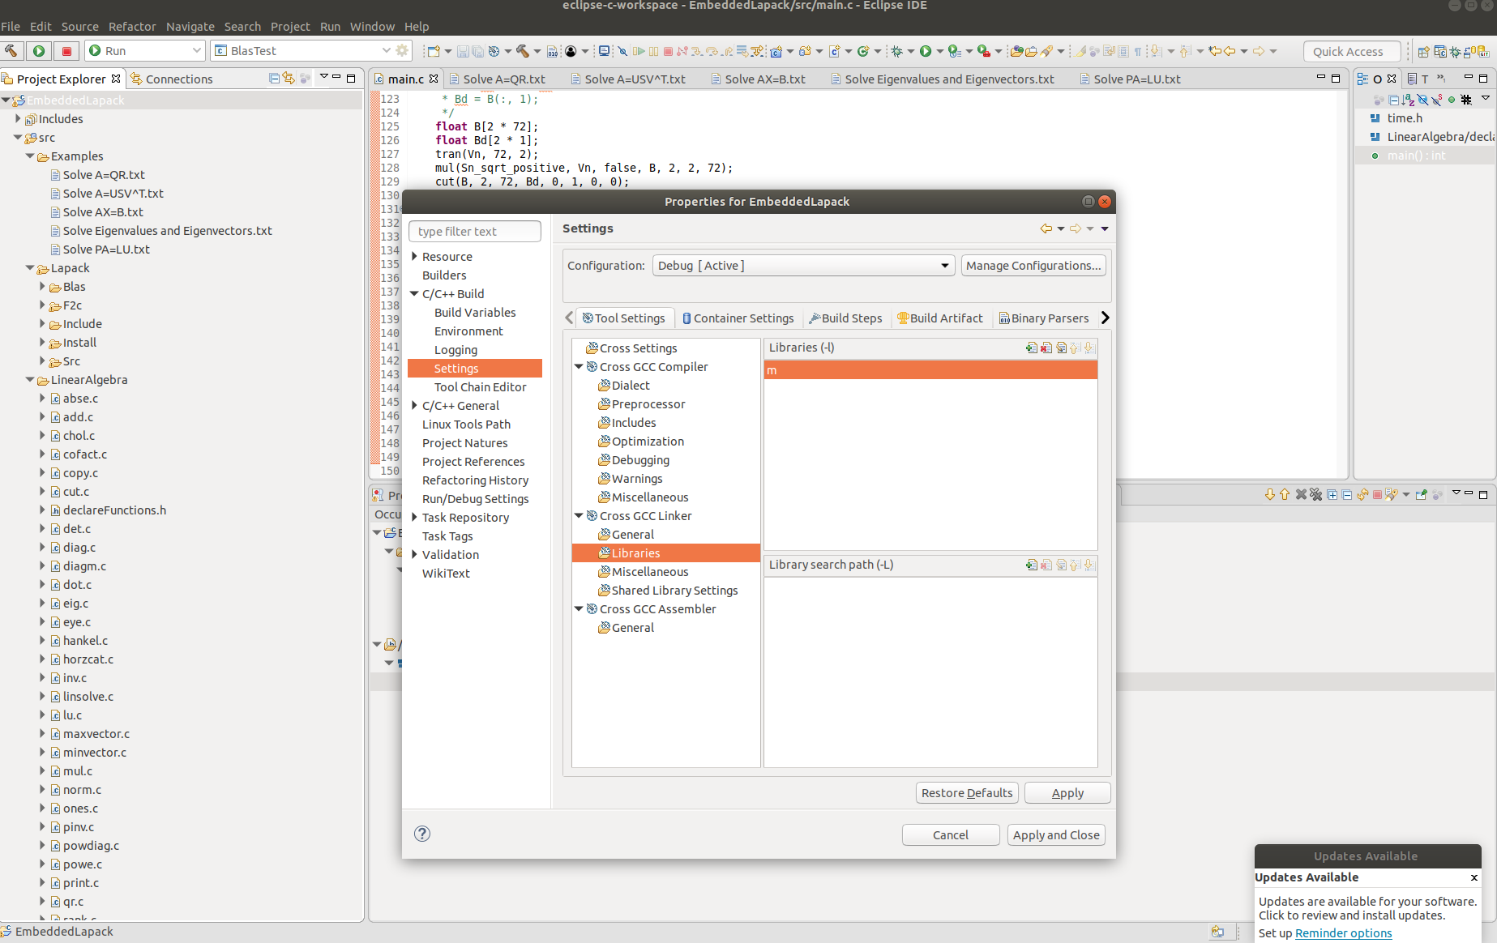Viewport: 1497px width, 943px height.
Task: Select Optimization under Cross GCC Compiler
Action: click(648, 442)
